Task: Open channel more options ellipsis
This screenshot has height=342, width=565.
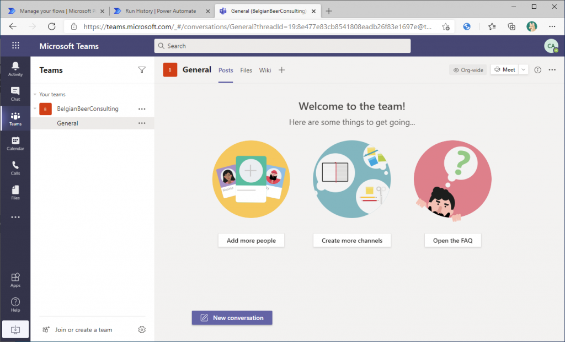Action: point(552,70)
